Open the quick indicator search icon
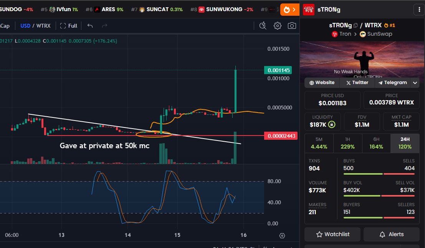The image size is (425, 248). coord(263,26)
